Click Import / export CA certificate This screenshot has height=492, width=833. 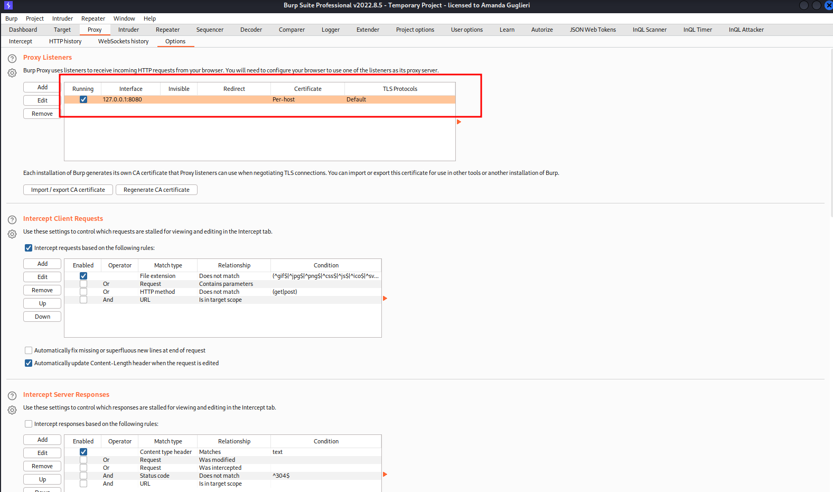pos(68,190)
